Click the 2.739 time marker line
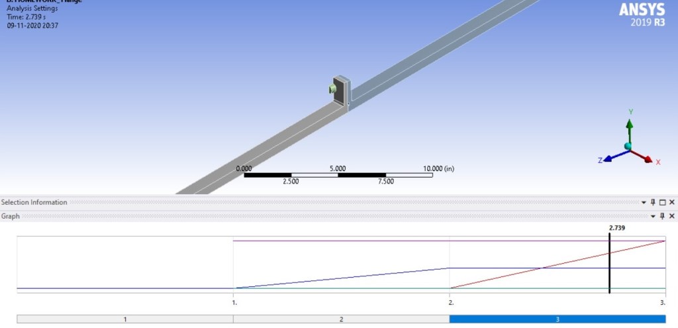Screen dimensions: 678x328 [609, 265]
